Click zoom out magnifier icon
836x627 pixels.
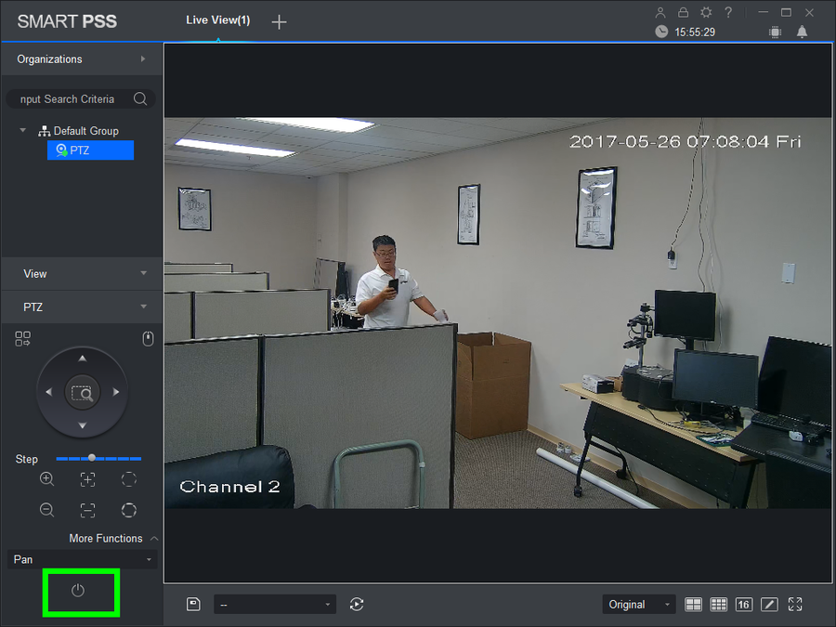pos(47,510)
